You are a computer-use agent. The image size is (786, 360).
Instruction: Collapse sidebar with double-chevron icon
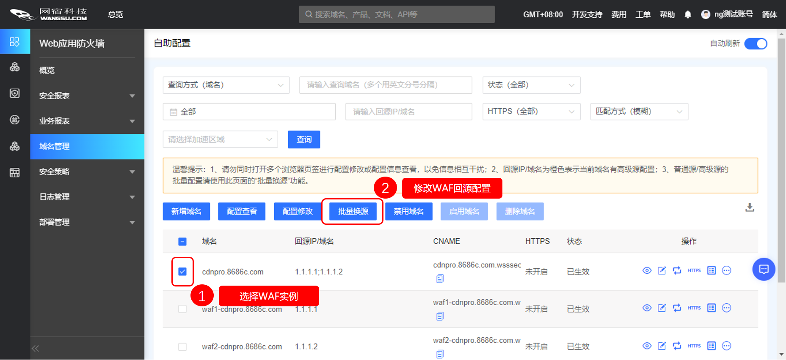coord(36,349)
